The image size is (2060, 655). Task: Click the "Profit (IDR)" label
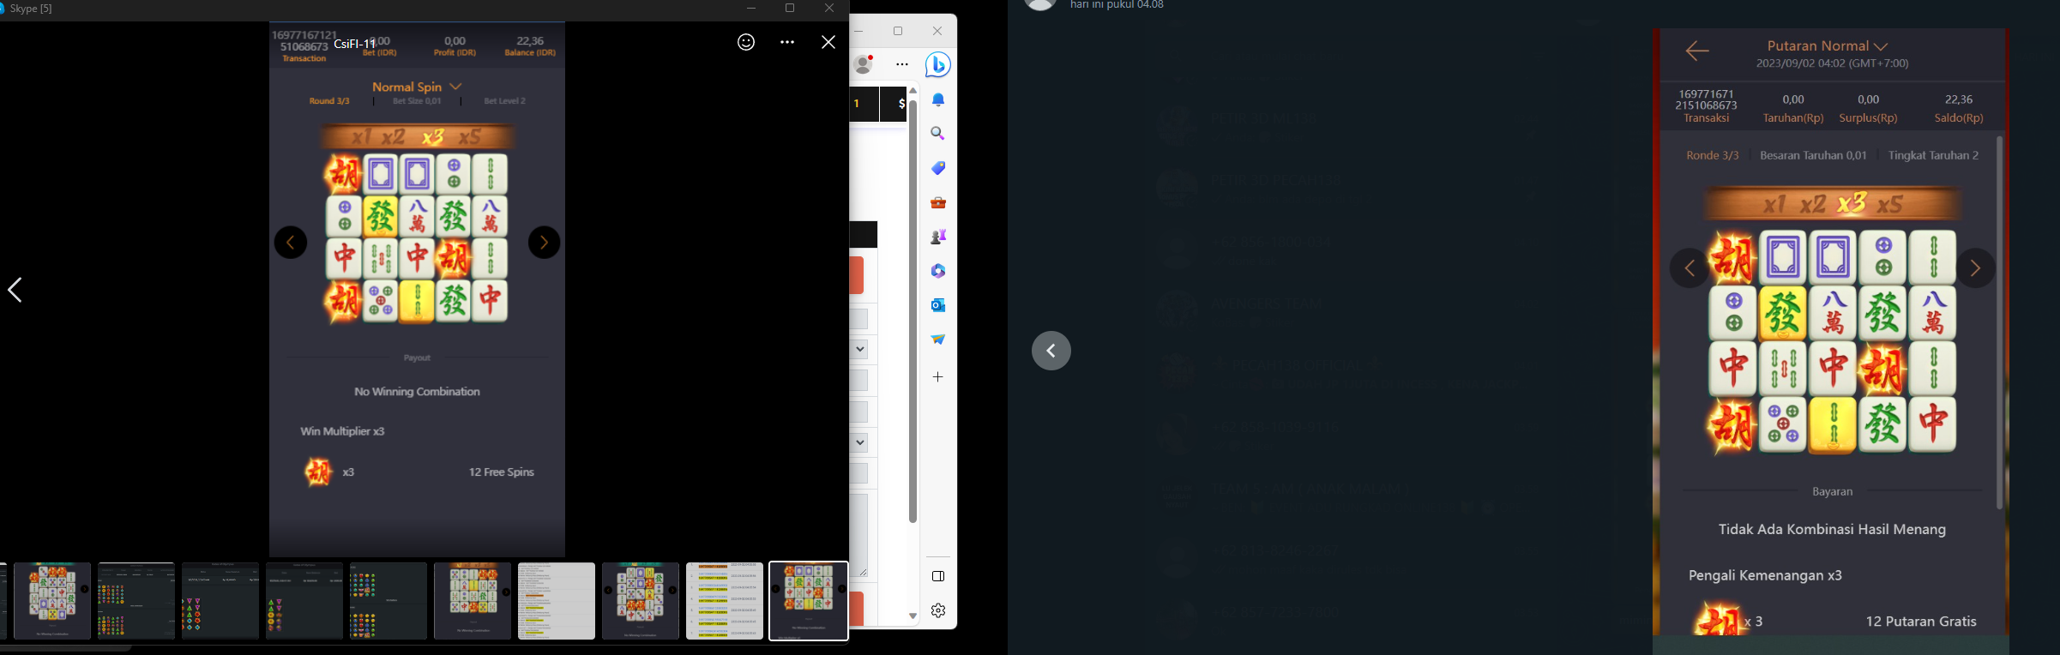click(455, 53)
